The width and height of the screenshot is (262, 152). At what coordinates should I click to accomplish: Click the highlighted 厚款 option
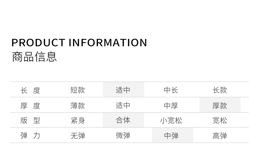coord(220,105)
